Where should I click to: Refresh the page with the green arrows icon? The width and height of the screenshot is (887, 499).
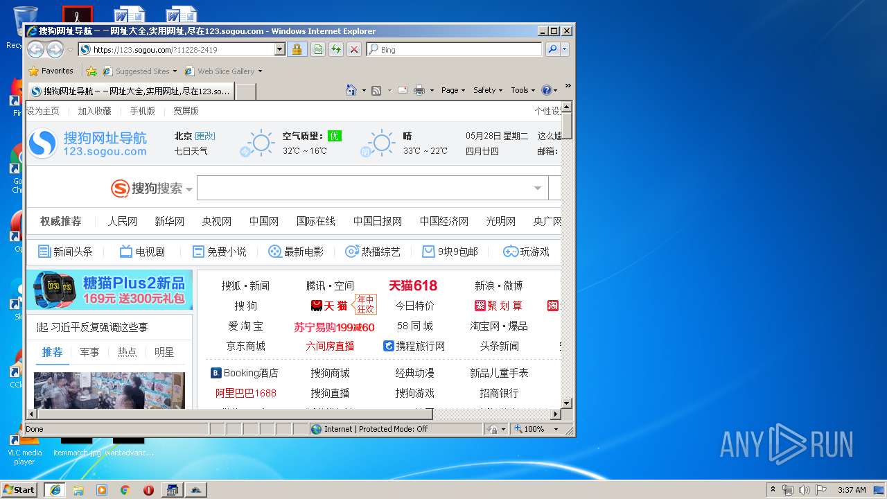pyautogui.click(x=335, y=49)
